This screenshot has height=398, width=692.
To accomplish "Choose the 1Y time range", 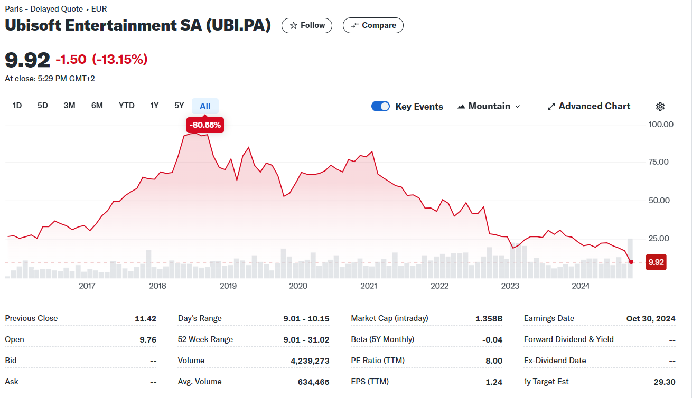I will (x=154, y=106).
